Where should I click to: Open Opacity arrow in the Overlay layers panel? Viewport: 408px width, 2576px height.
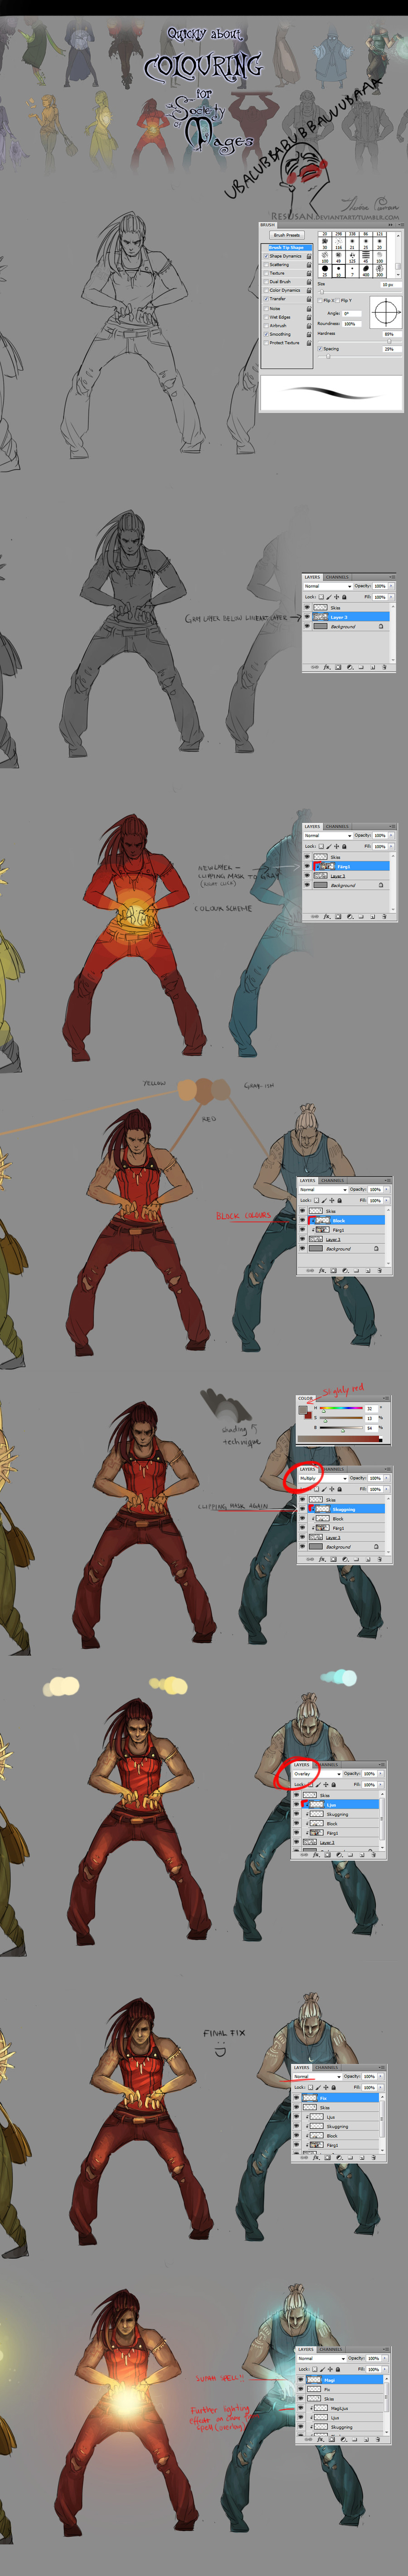coord(381,1774)
